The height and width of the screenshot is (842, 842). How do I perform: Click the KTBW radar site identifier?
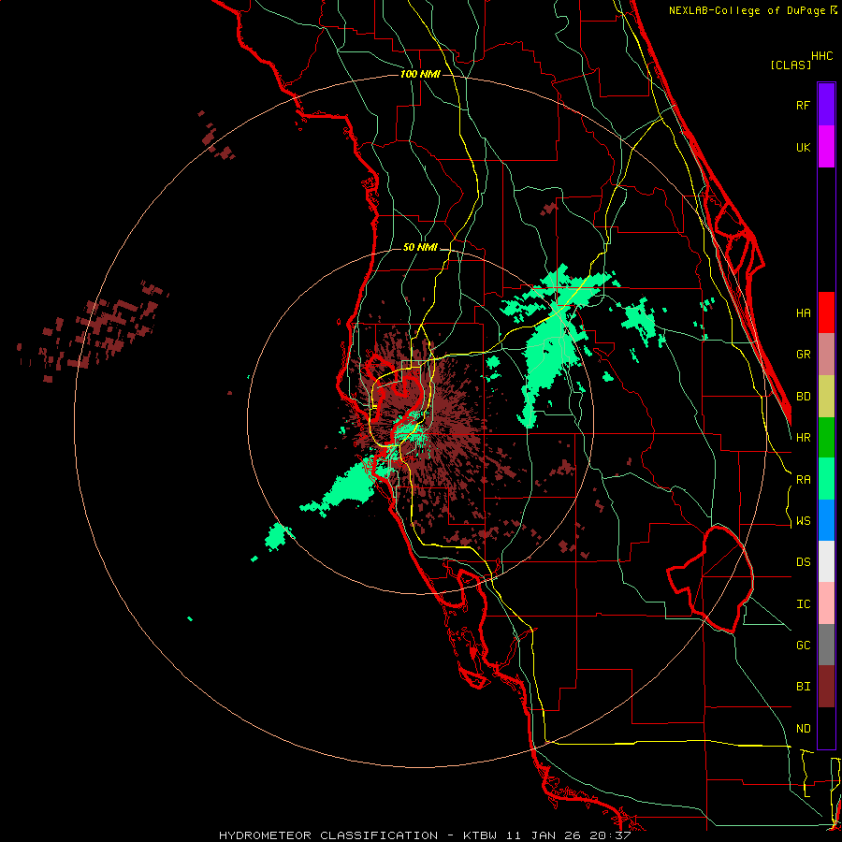pos(480,835)
